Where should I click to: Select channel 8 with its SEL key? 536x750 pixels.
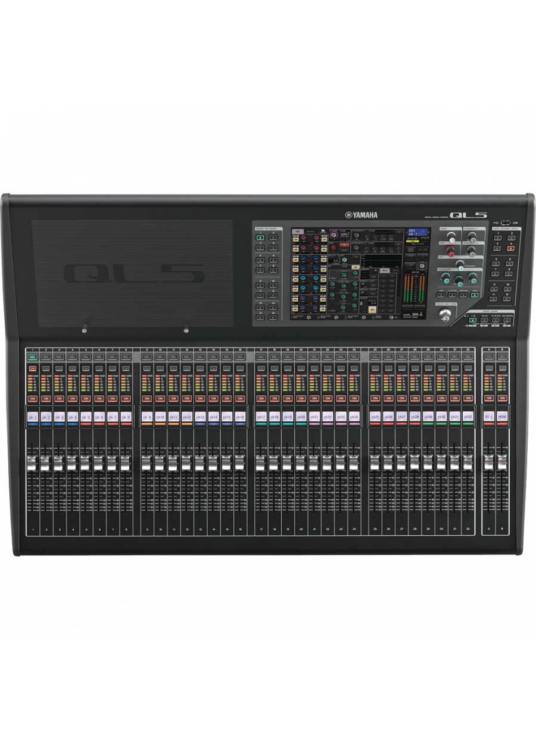[x=125, y=357]
